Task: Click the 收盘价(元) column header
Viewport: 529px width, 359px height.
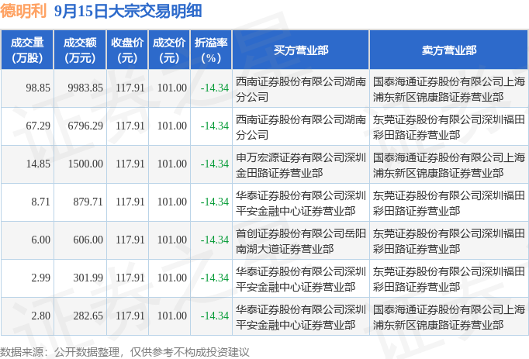Action: point(127,50)
